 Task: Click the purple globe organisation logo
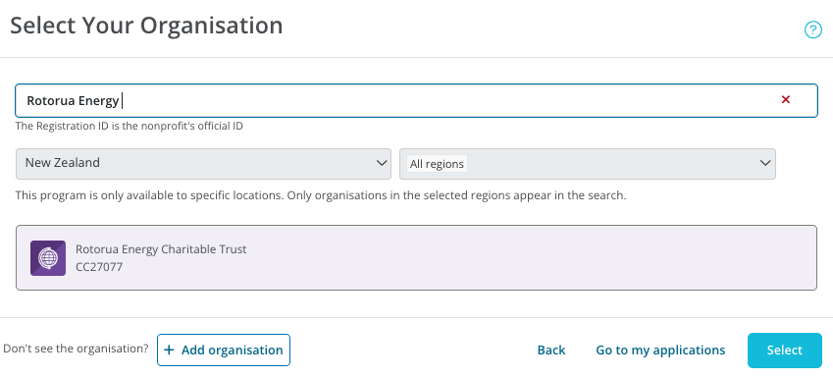click(48, 258)
